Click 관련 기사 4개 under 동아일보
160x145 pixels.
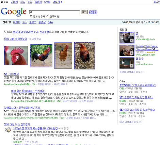click(32, 142)
